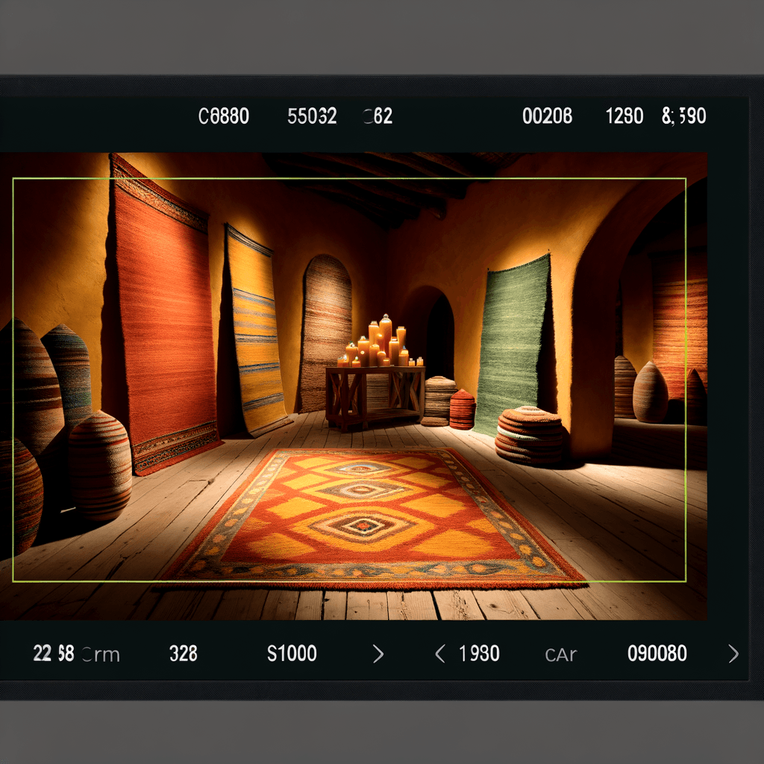This screenshot has width=764, height=764.
Task: Click the 22 68 Crm readout
Action: point(76,654)
